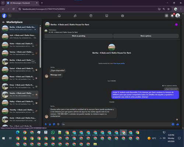Open the Chrome profile avatar
This screenshot has height=147, width=184.
click(x=176, y=9)
